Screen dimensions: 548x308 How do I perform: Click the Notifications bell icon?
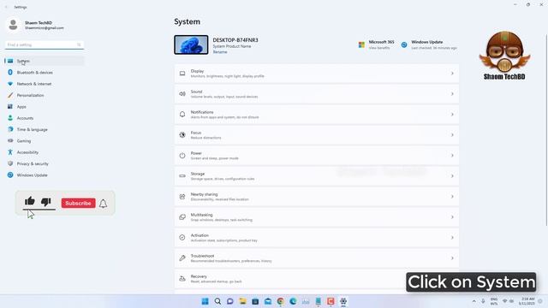[182, 115]
